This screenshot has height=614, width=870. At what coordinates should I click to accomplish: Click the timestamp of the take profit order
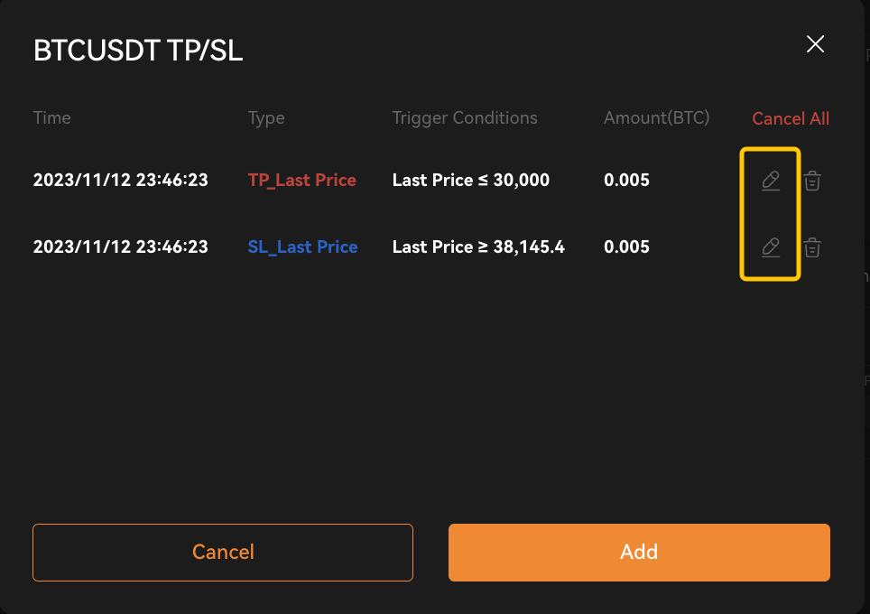pyautogui.click(x=120, y=180)
